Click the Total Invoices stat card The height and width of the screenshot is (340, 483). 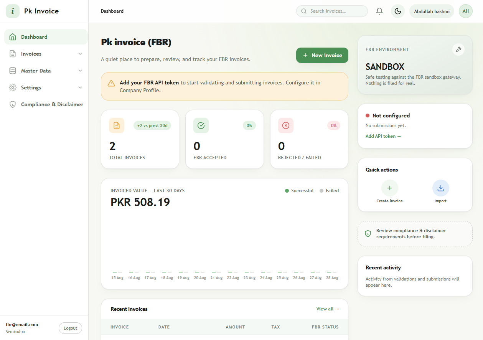(140, 139)
